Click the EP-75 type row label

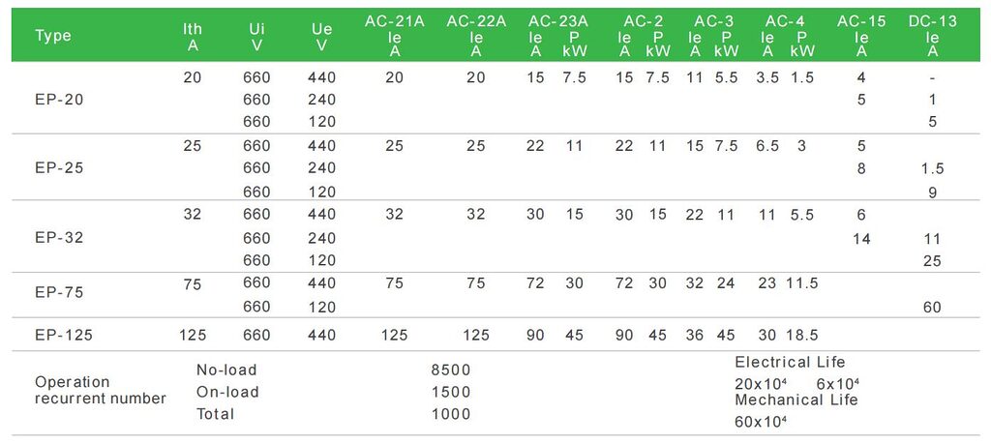pos(58,290)
